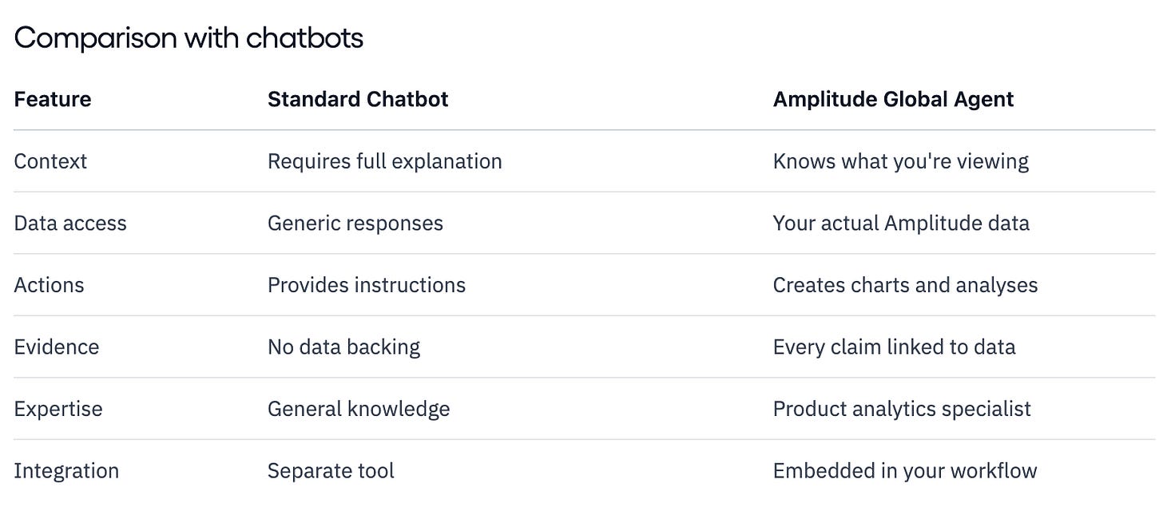1163x515 pixels.
Task: Click the "No data backing" cell
Action: coord(343,347)
